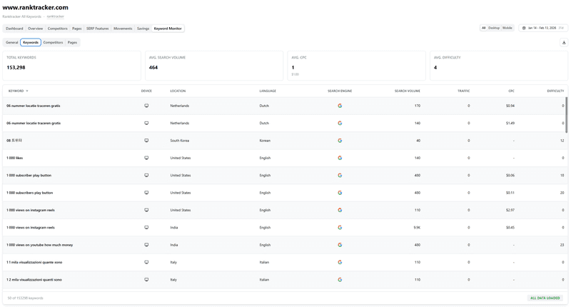Click device icon for '1 000 subscriber play button'
This screenshot has height=307, width=571.
click(146, 175)
